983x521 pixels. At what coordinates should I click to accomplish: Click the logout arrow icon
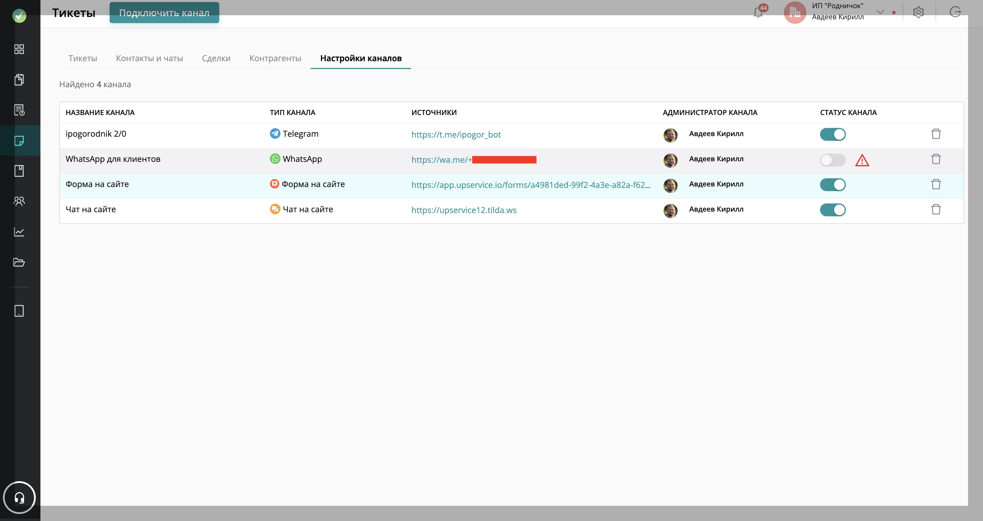tap(955, 12)
